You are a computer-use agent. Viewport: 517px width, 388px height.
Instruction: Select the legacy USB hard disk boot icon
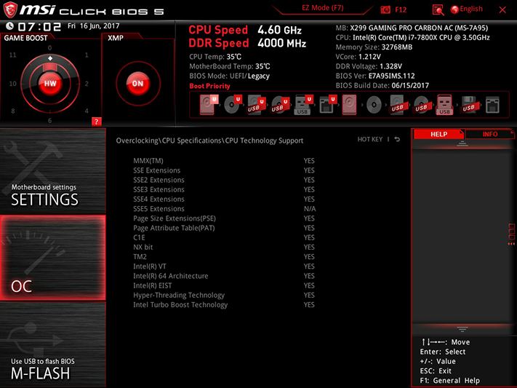[397, 105]
